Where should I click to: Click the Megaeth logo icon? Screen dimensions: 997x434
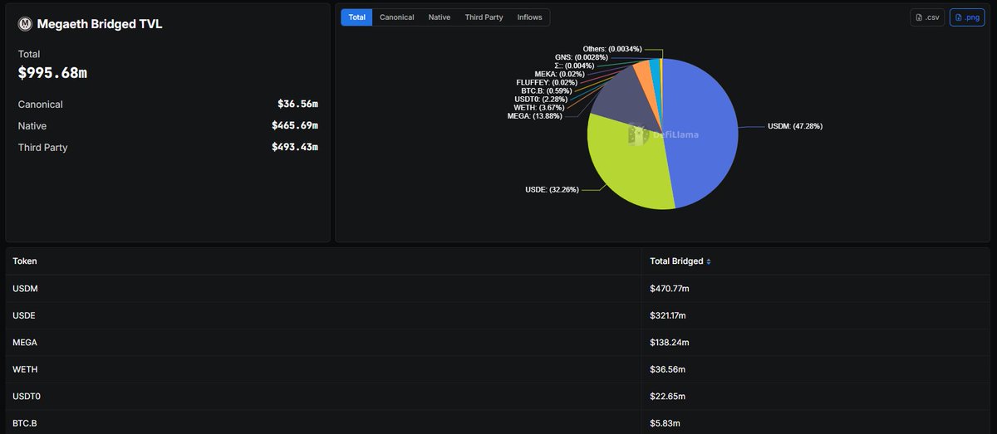pyautogui.click(x=25, y=24)
